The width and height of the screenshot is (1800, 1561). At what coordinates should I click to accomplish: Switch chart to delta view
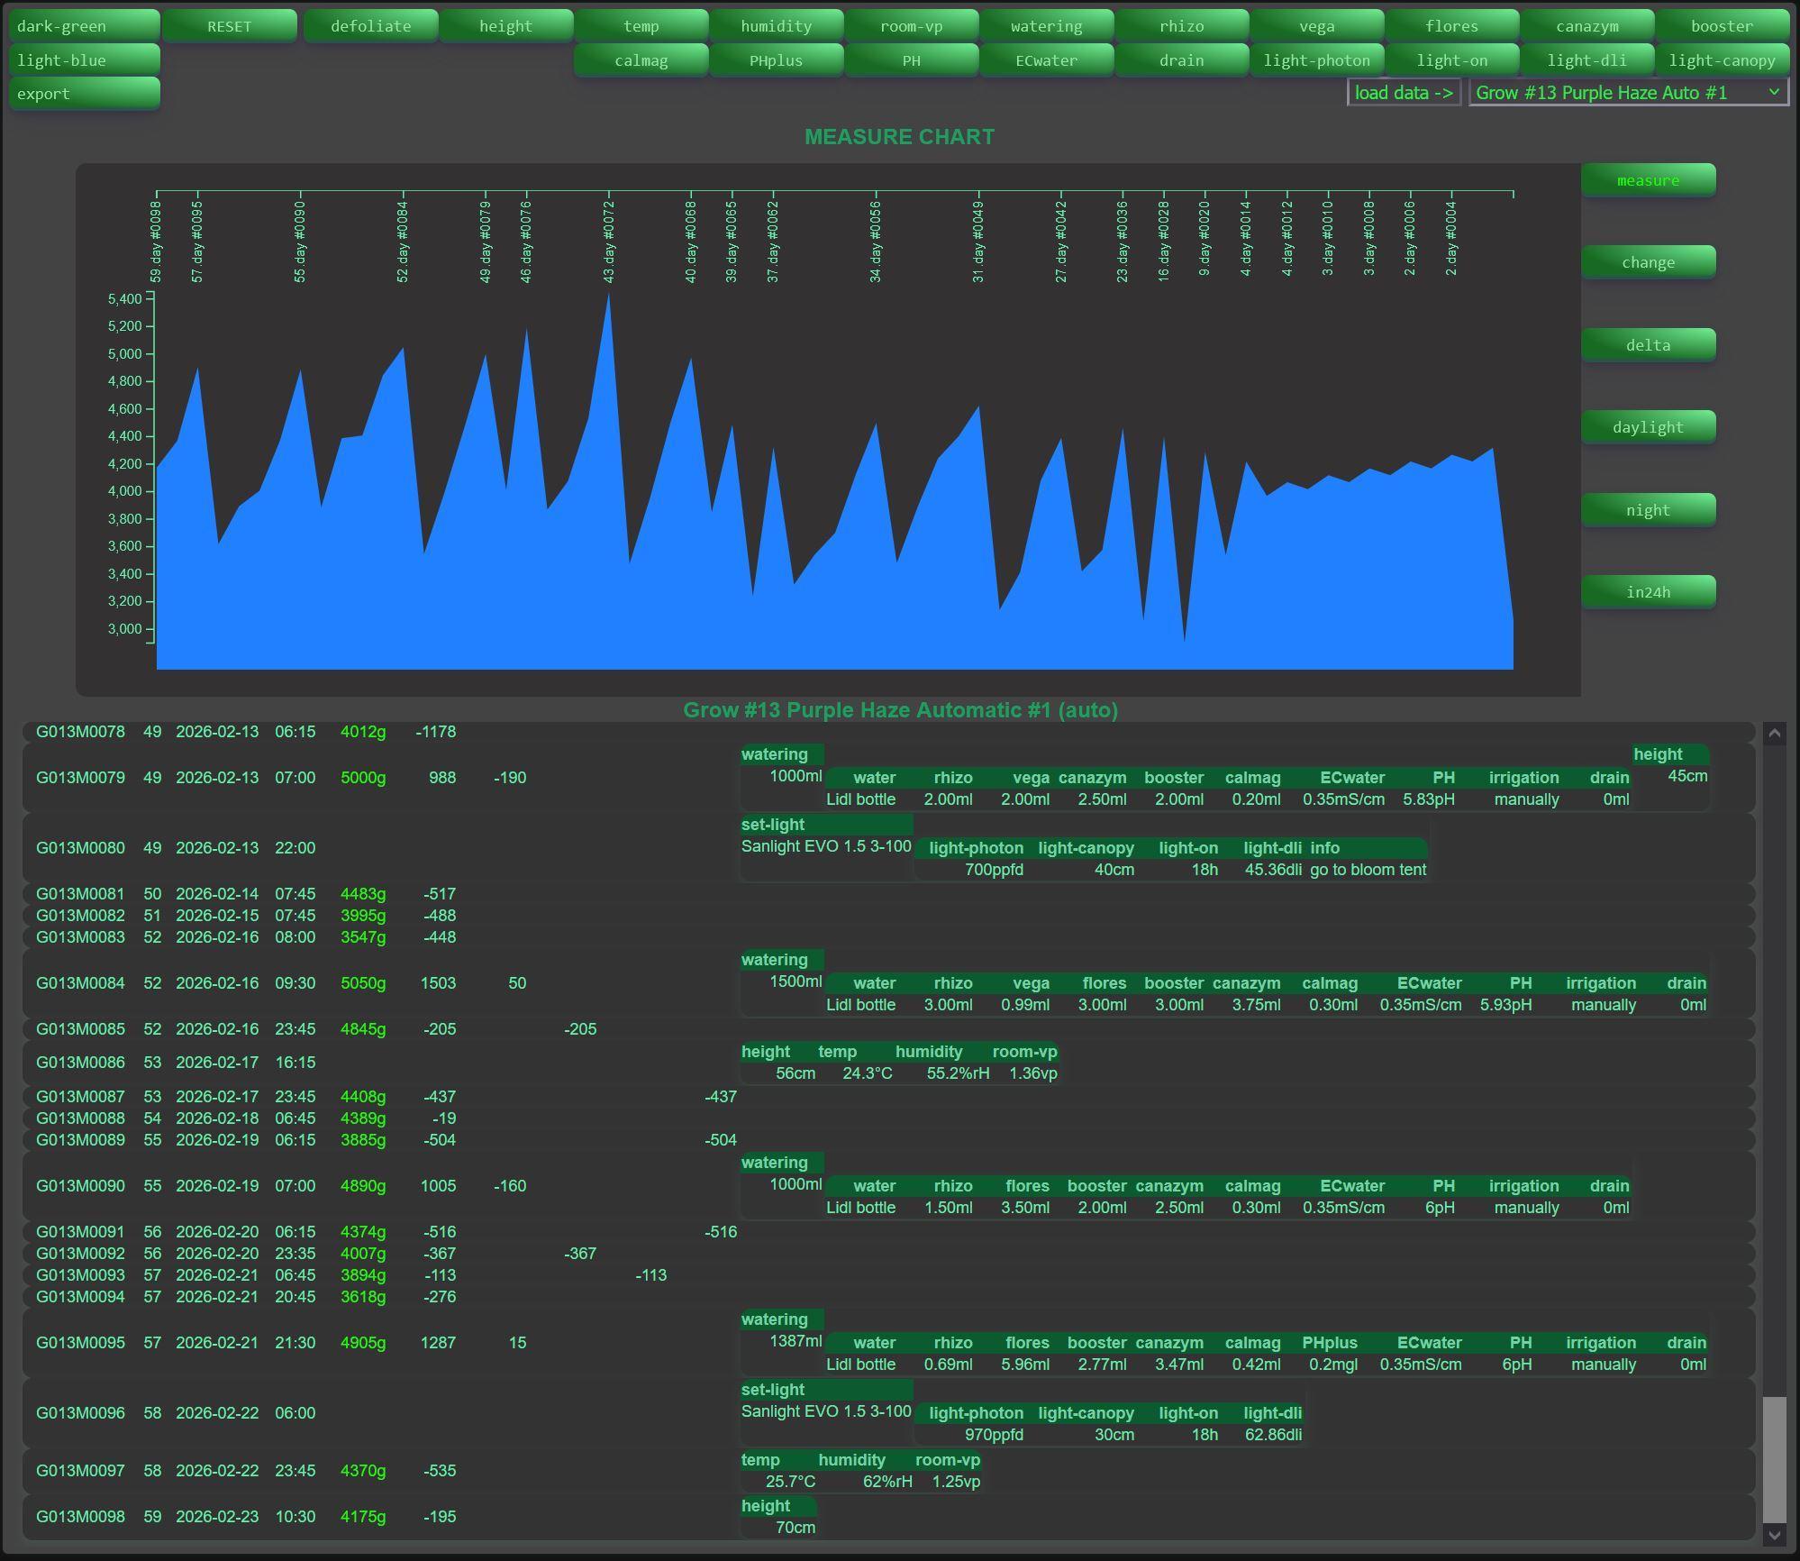[x=1648, y=345]
